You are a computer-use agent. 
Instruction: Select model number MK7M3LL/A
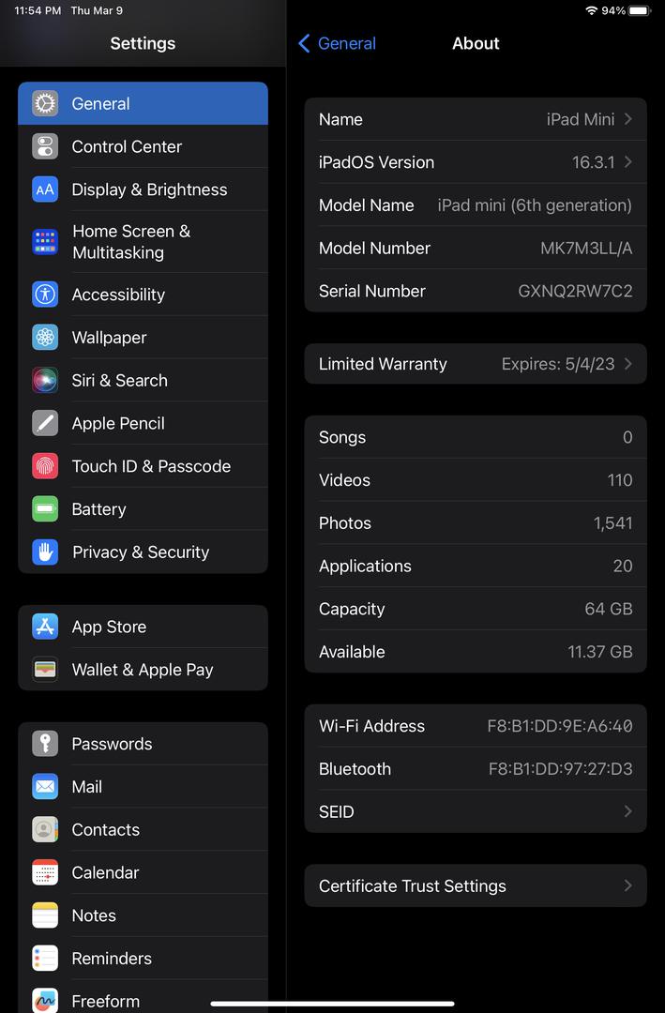click(x=586, y=248)
